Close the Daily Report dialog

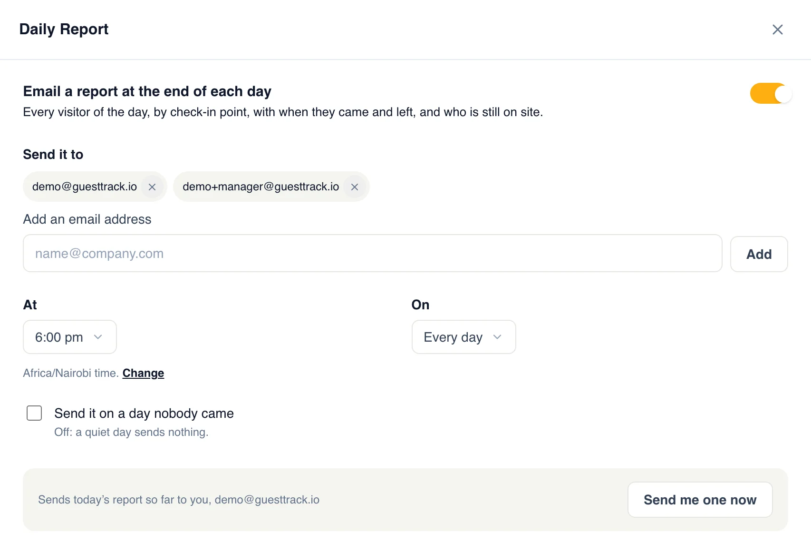coord(778,30)
